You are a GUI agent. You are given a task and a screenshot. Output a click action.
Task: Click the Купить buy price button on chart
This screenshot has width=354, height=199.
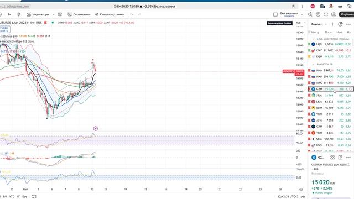5,29
